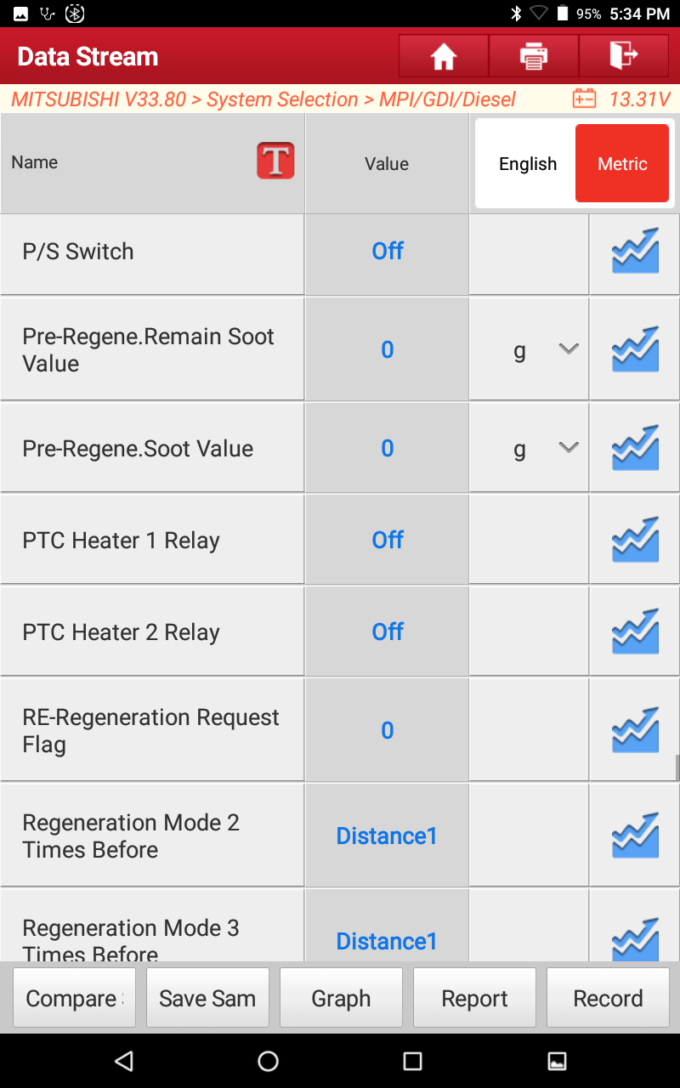Tap the printer icon in header
The image size is (680, 1088).
coord(534,56)
